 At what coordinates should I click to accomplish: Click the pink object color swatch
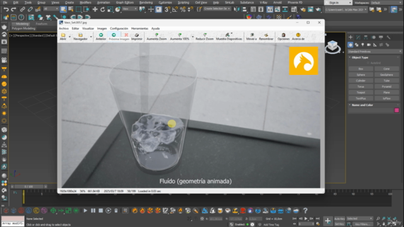(397, 110)
